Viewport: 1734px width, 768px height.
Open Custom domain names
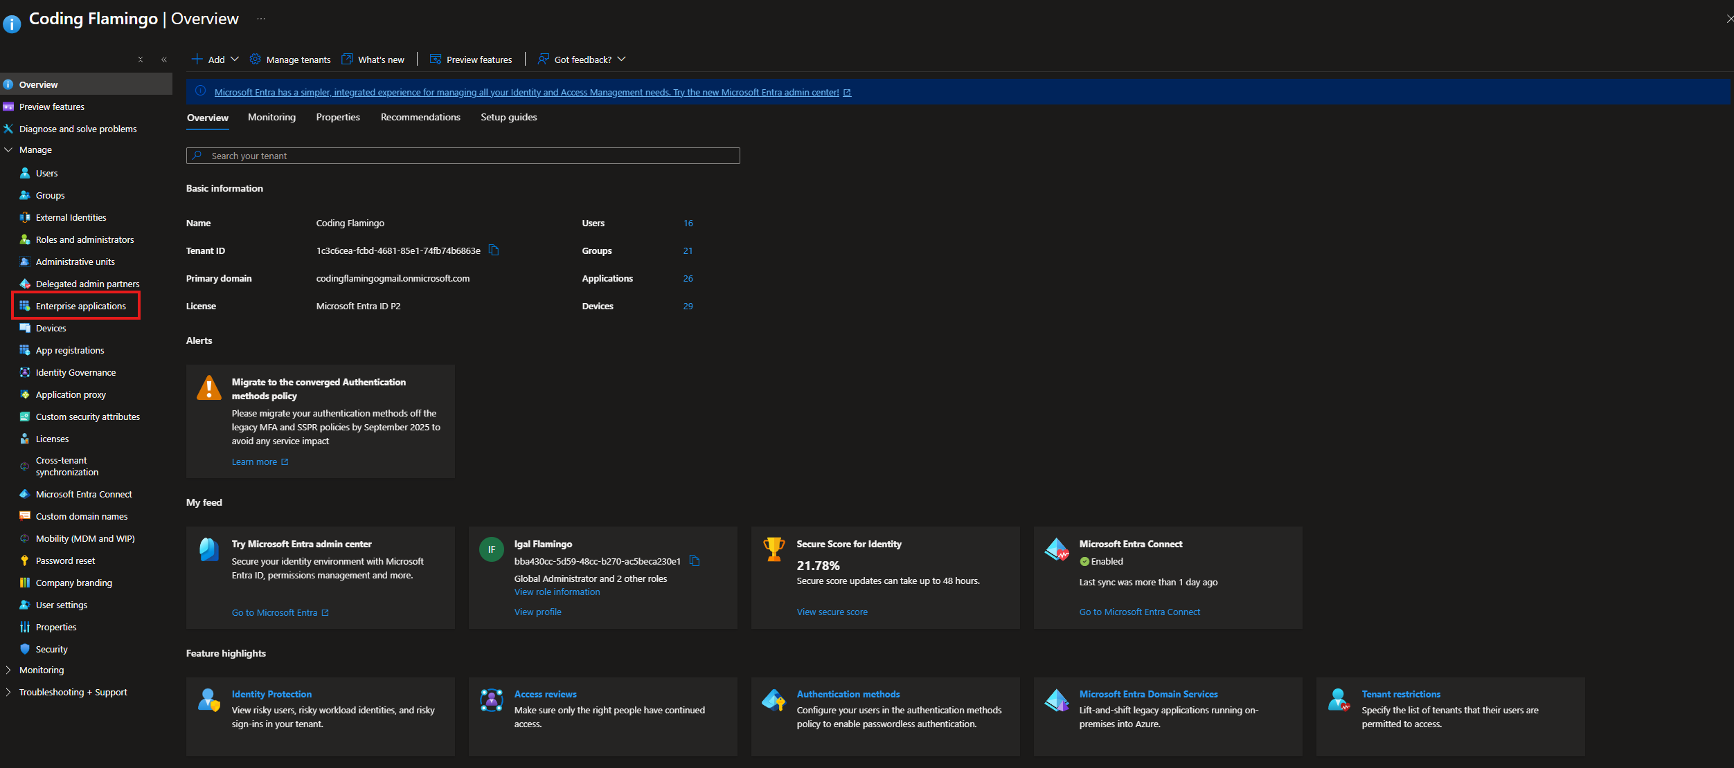point(81,516)
